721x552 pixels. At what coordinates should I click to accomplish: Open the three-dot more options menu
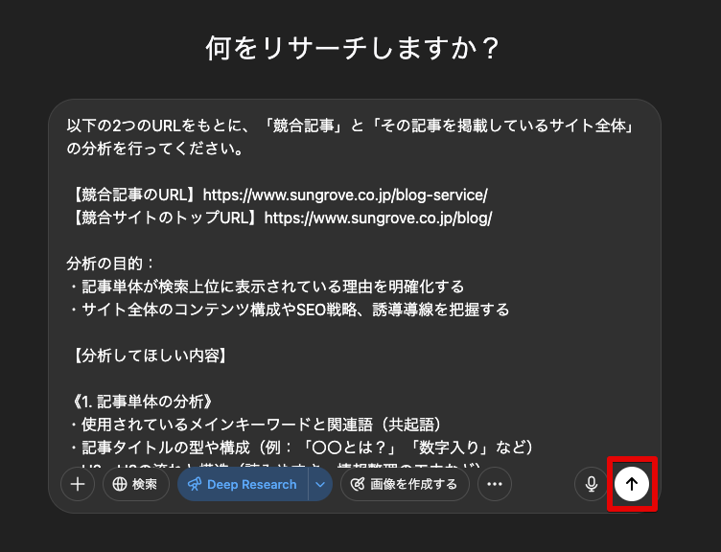[x=495, y=484]
